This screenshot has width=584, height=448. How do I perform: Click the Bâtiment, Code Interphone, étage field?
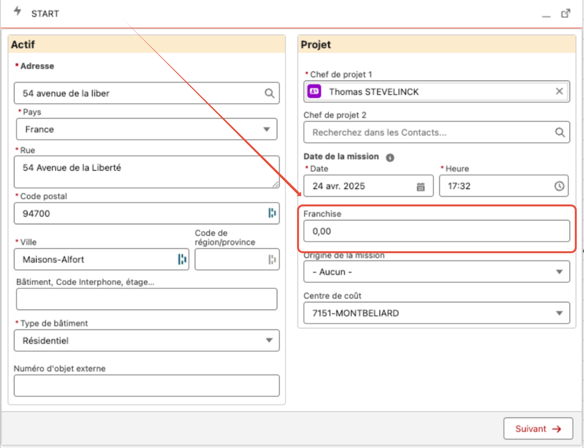[147, 299]
